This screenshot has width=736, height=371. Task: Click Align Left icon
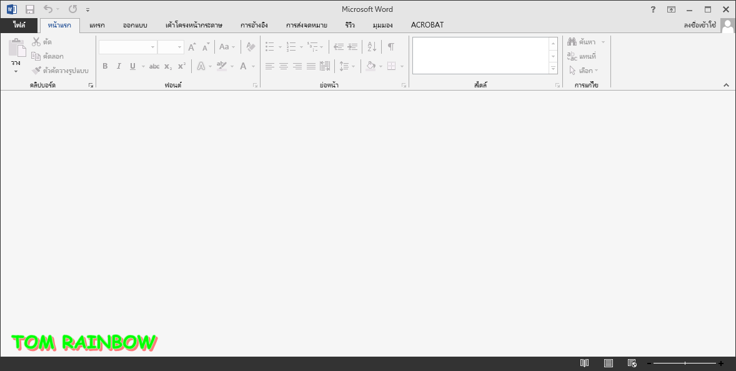point(269,66)
